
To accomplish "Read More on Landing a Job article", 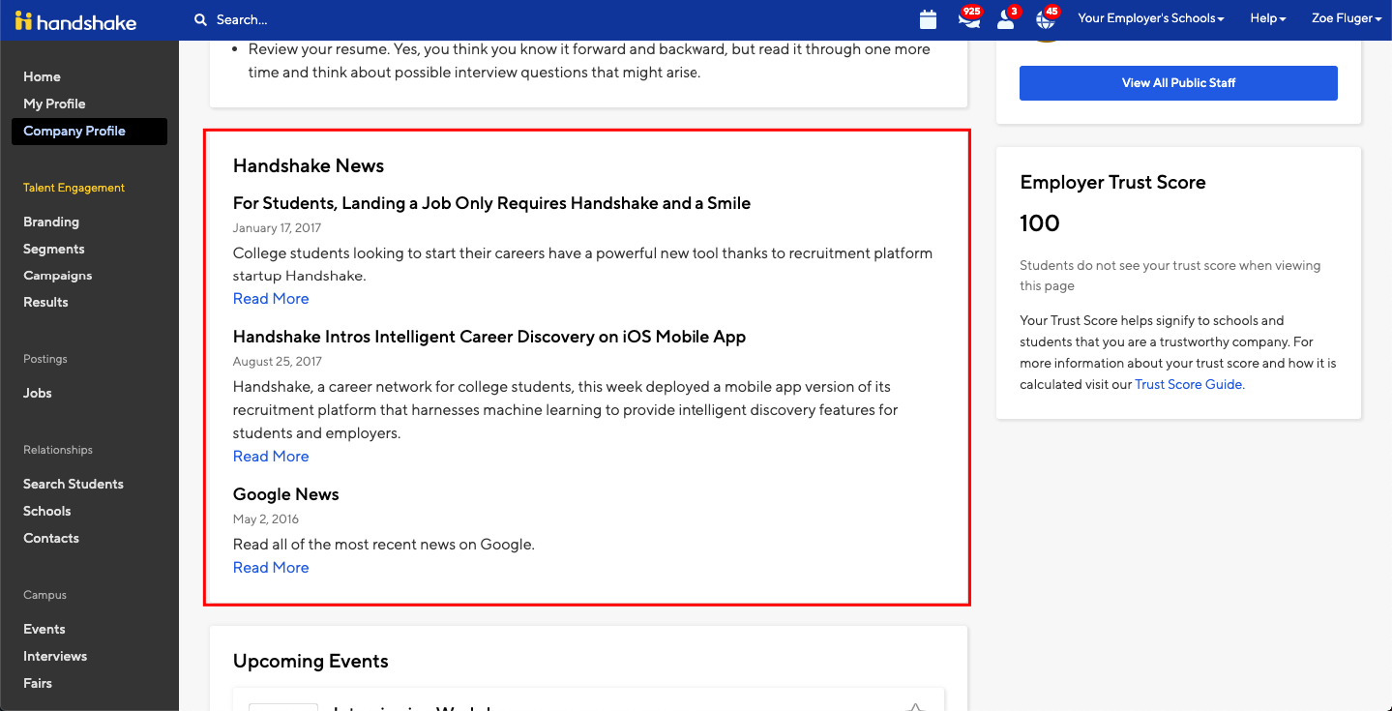I will [271, 299].
